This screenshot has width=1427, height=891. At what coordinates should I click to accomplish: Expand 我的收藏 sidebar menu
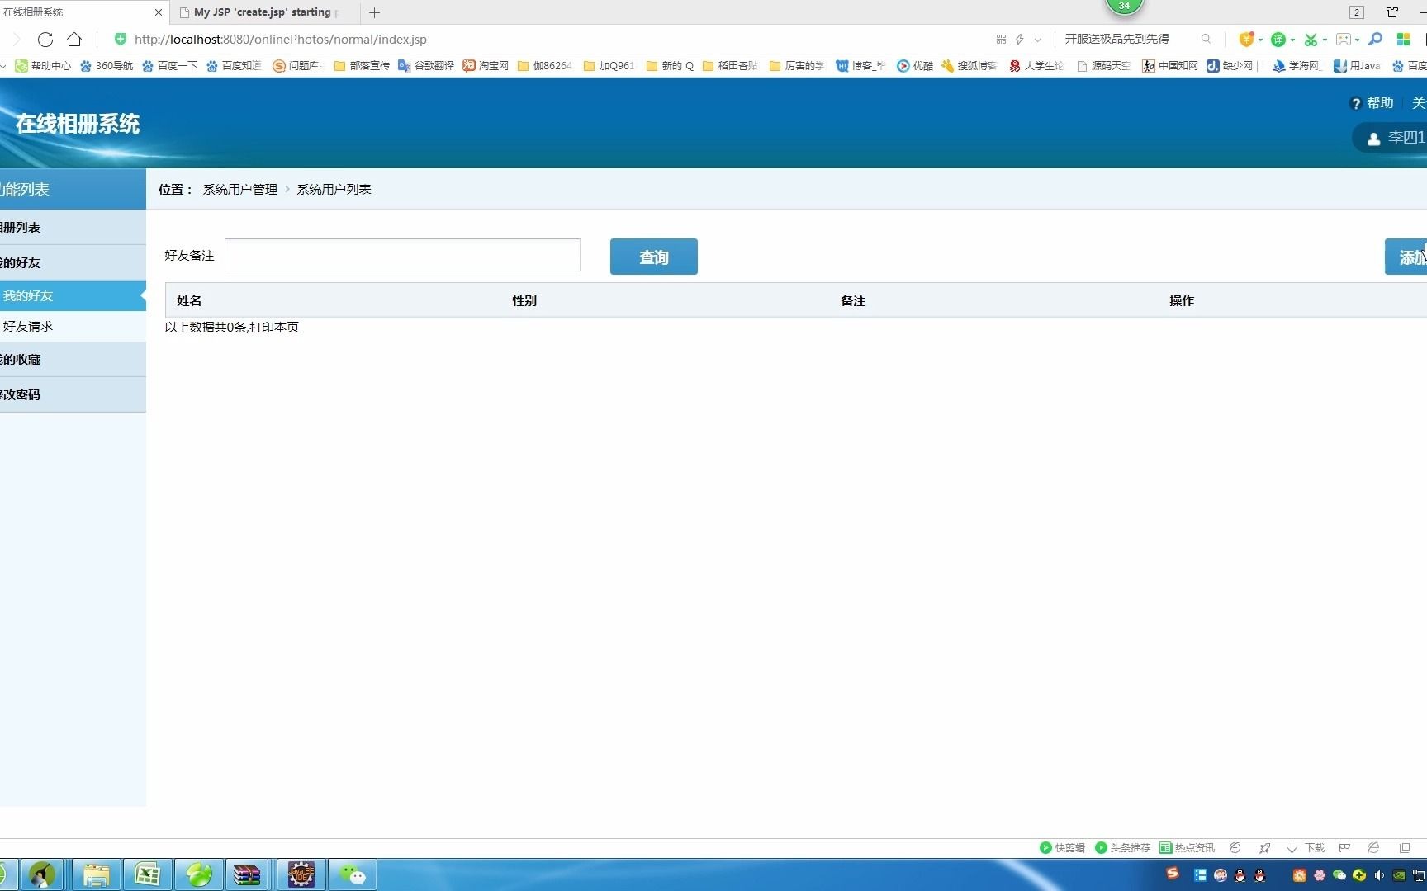click(73, 359)
